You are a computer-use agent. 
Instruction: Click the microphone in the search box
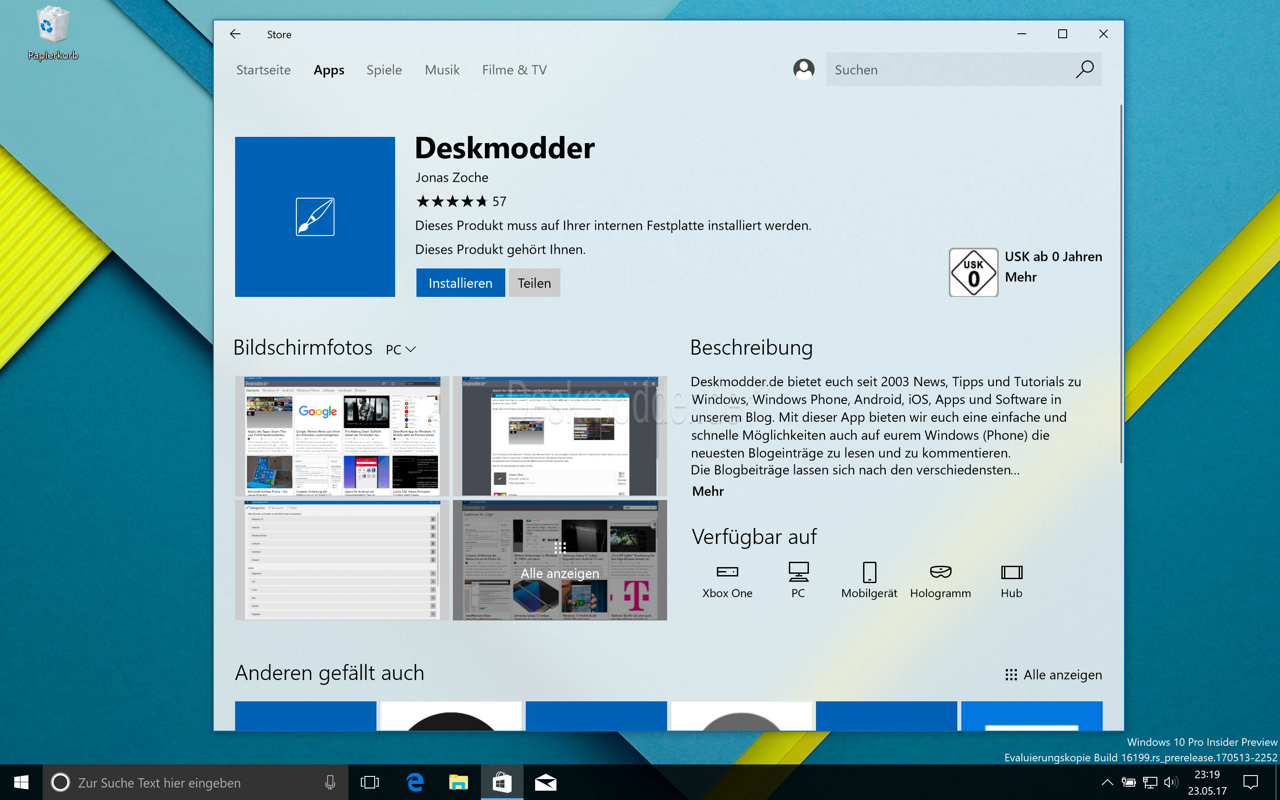tap(330, 782)
